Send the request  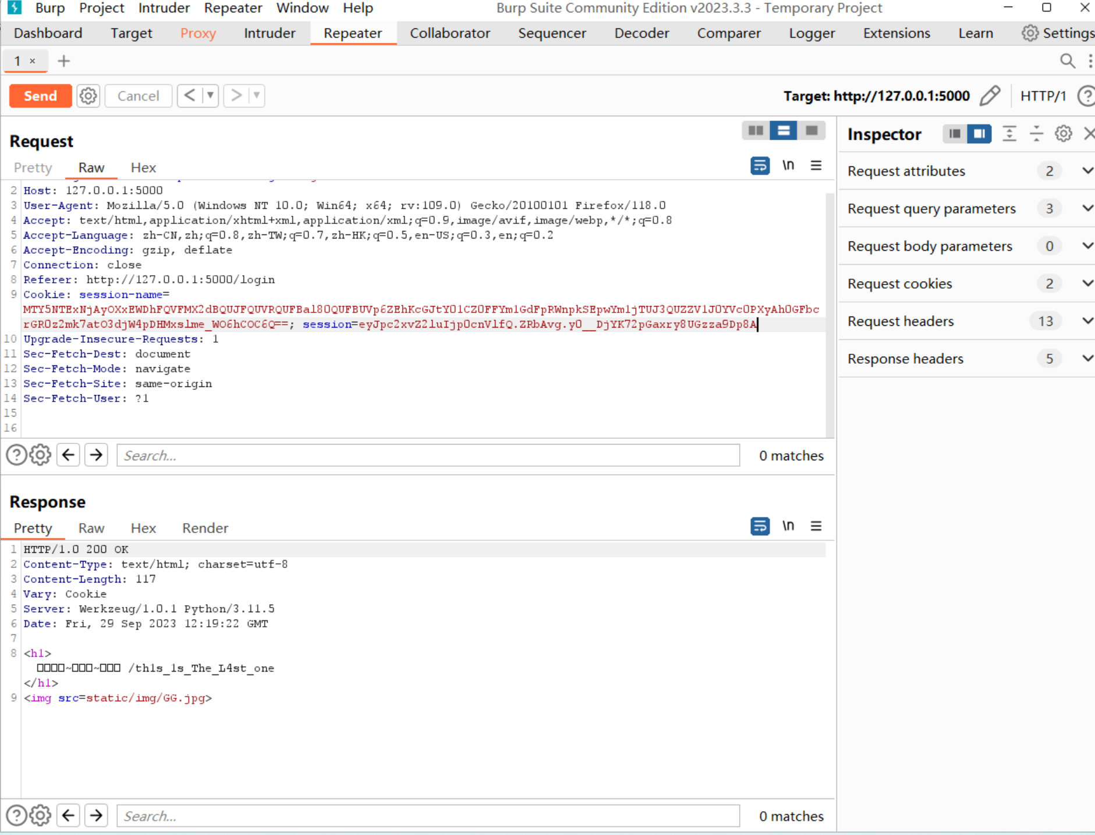tap(40, 95)
